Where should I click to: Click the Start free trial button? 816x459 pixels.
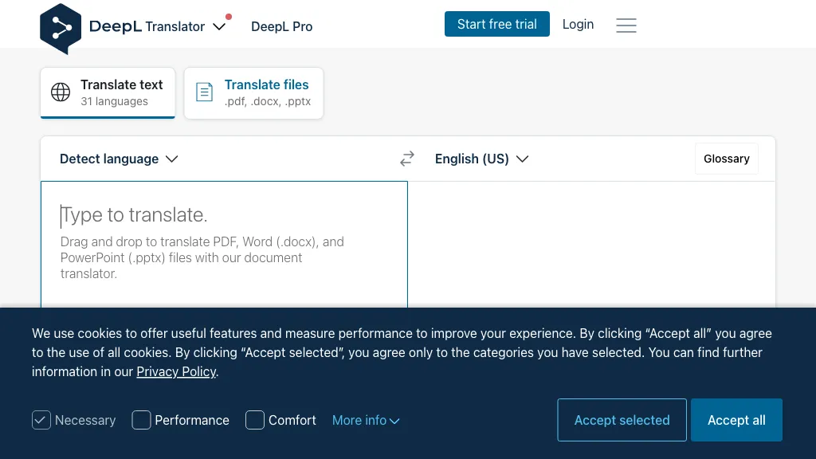point(496,24)
